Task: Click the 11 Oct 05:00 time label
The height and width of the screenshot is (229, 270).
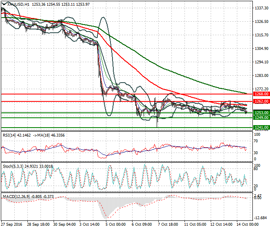Action: [195, 225]
